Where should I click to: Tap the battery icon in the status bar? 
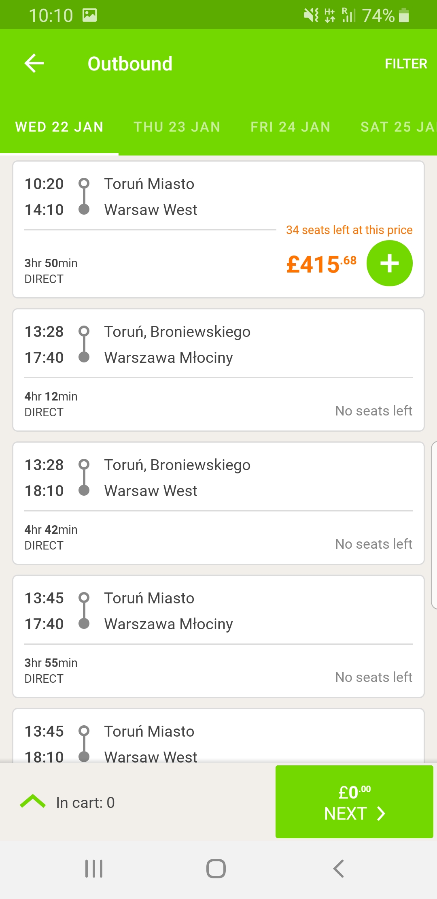[x=404, y=15]
